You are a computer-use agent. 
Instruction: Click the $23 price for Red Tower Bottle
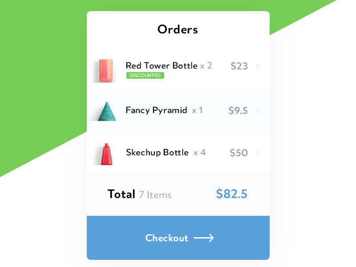pos(239,66)
